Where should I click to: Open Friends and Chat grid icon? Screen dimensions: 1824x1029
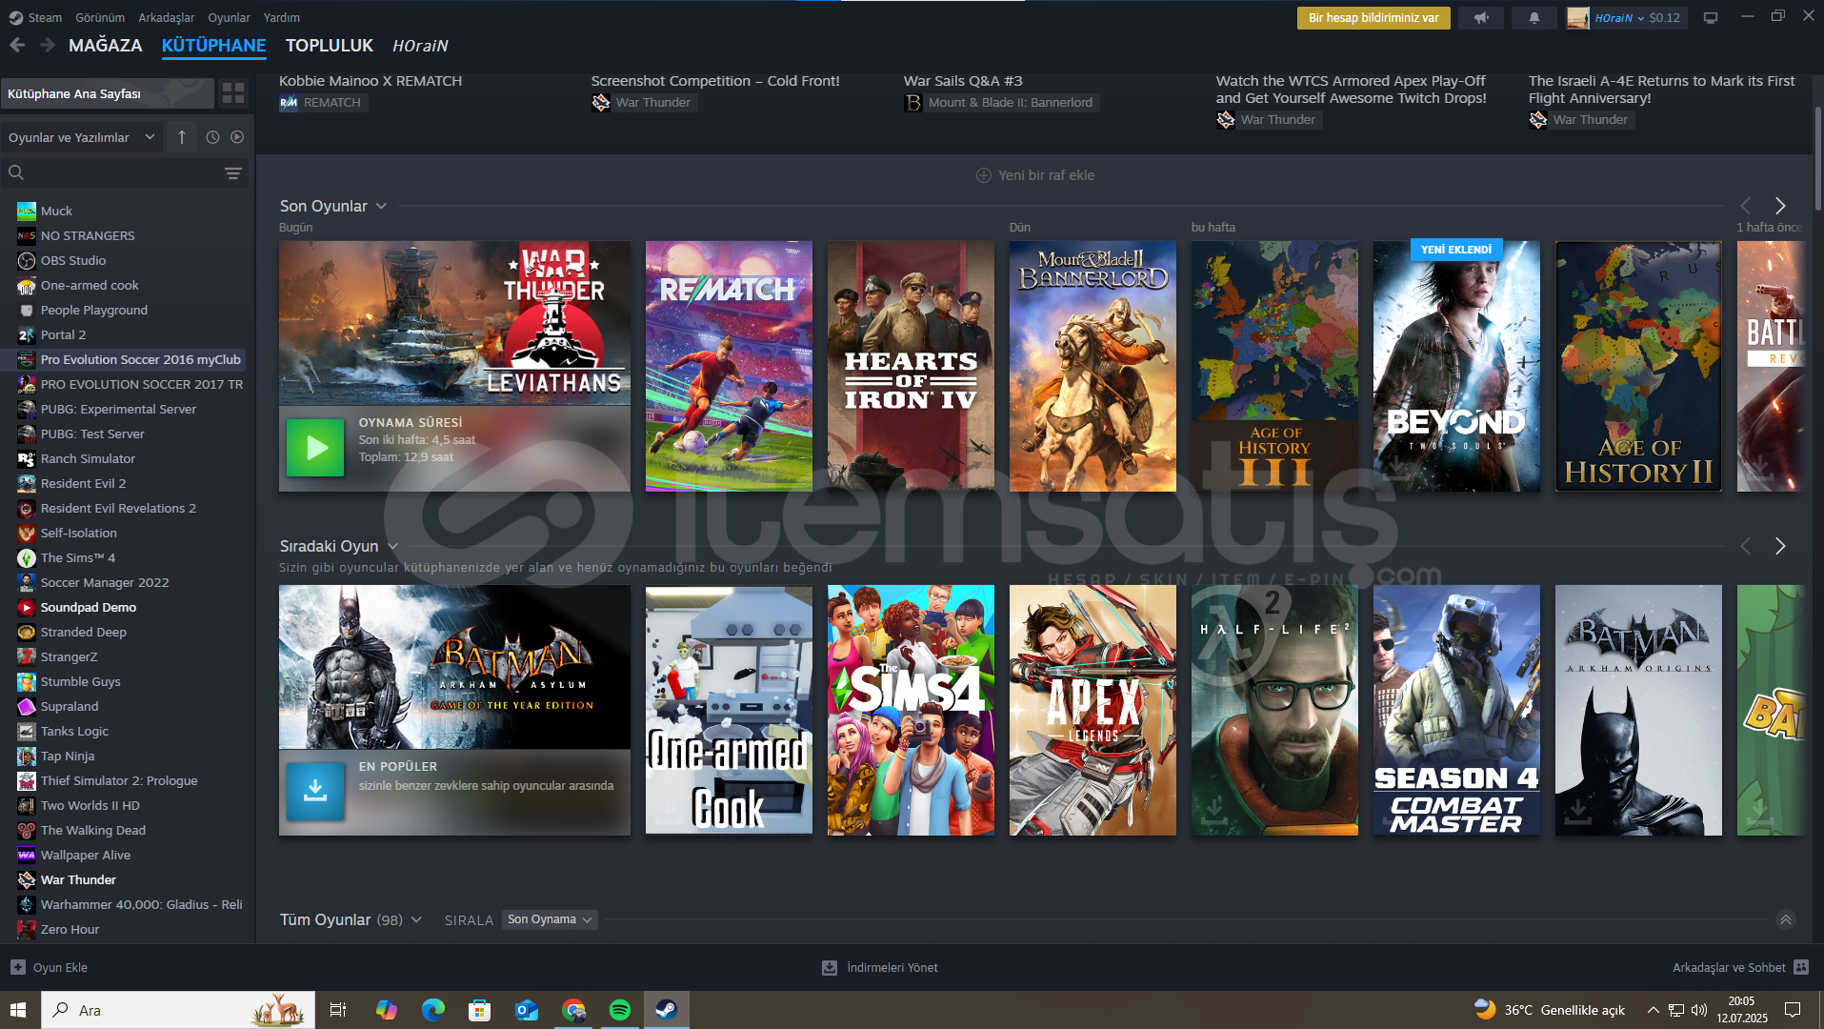[1800, 967]
